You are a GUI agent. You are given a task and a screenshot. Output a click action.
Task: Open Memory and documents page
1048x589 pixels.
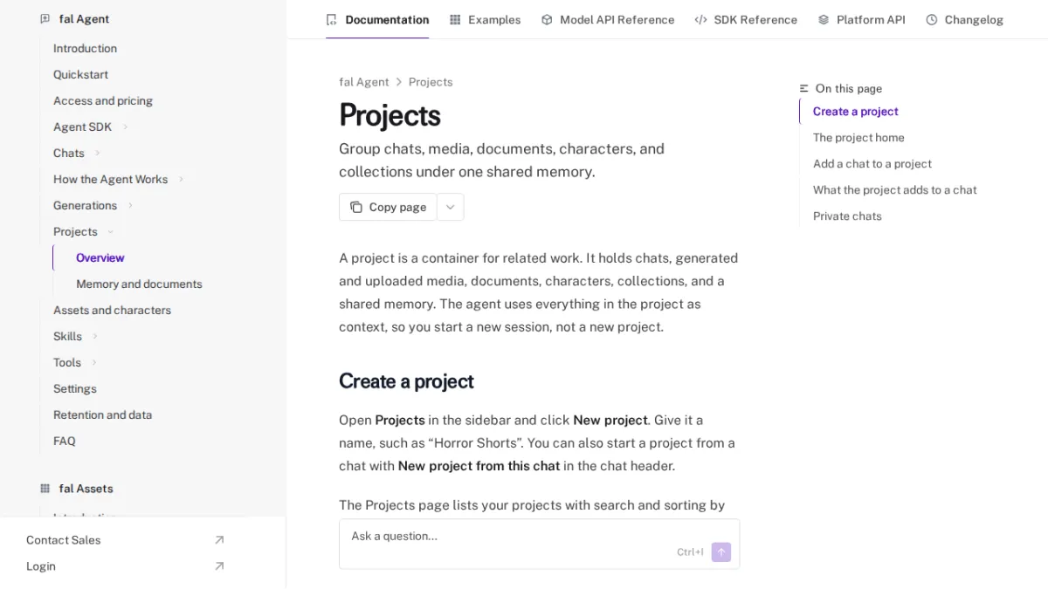coord(139,284)
